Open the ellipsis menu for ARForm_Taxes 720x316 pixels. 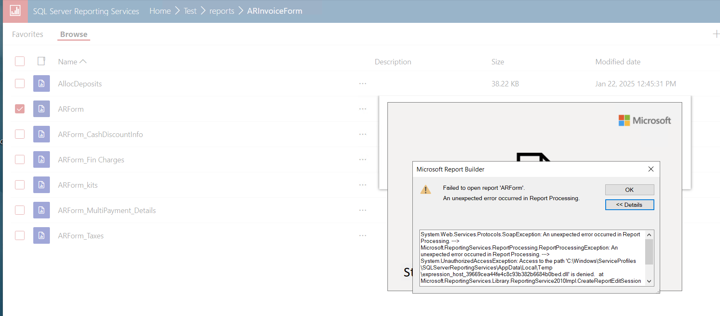pos(363,235)
